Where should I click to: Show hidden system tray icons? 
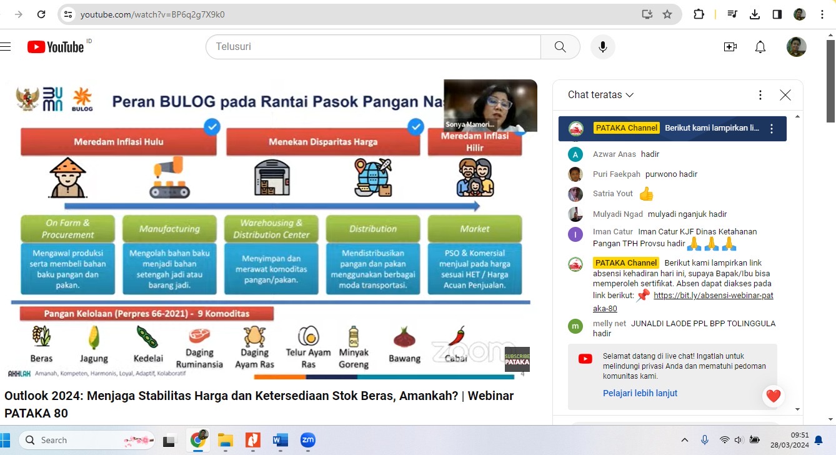coord(685,440)
